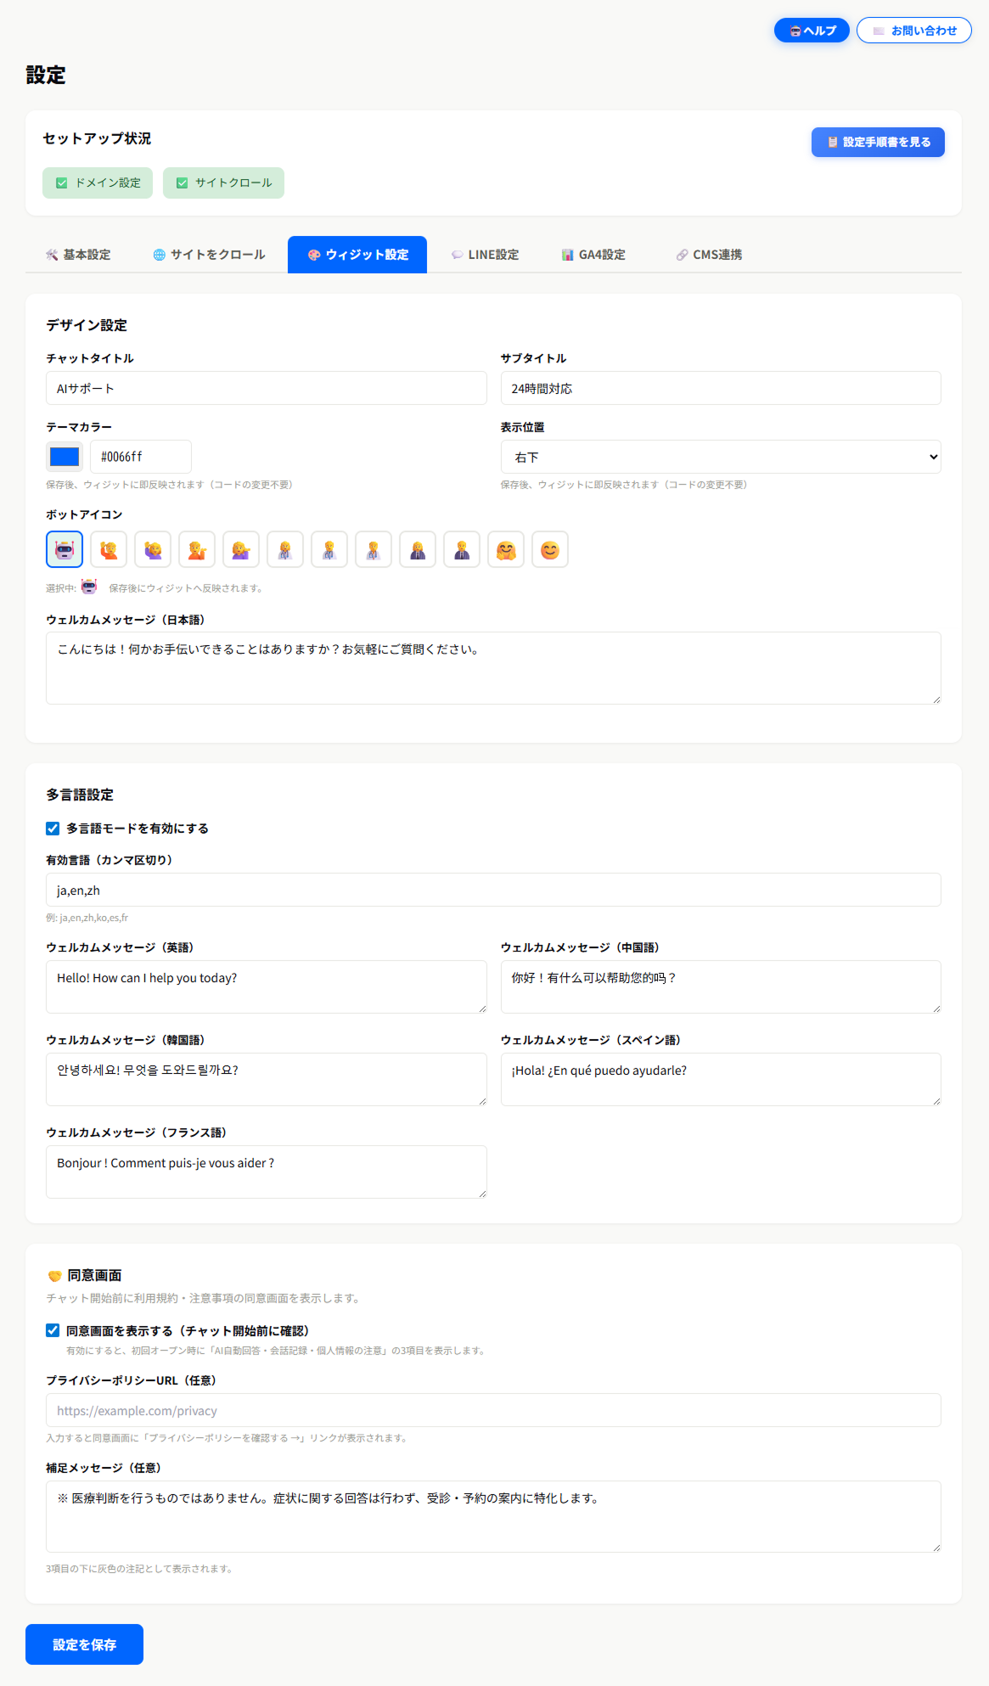Image resolution: width=989 pixels, height=1686 pixels.
Task: Click resize handle of Japanese welcome textarea
Action: [x=936, y=700]
